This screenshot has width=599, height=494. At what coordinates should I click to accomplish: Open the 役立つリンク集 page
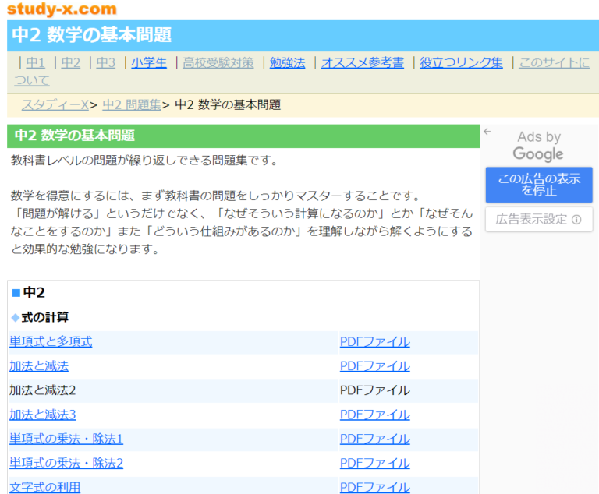tap(461, 62)
